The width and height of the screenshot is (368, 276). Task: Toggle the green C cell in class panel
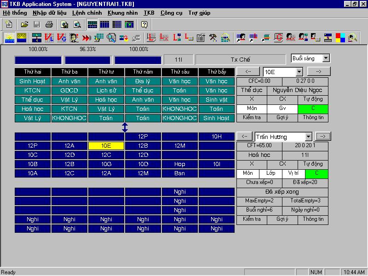[x=313, y=109]
